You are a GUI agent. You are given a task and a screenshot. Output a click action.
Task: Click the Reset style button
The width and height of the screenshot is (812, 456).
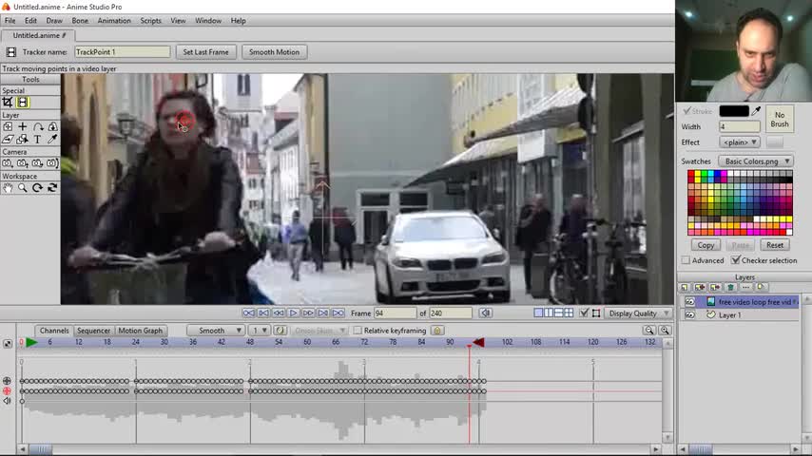tap(775, 245)
